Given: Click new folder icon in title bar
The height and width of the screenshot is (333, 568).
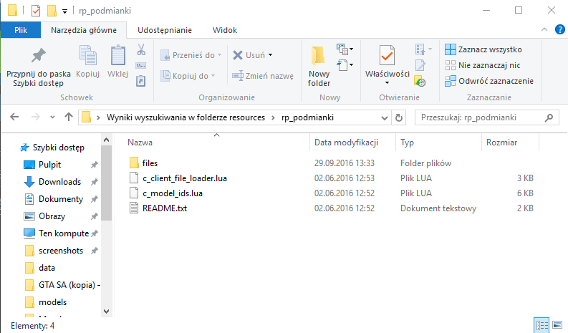Looking at the screenshot, I should point(52,11).
